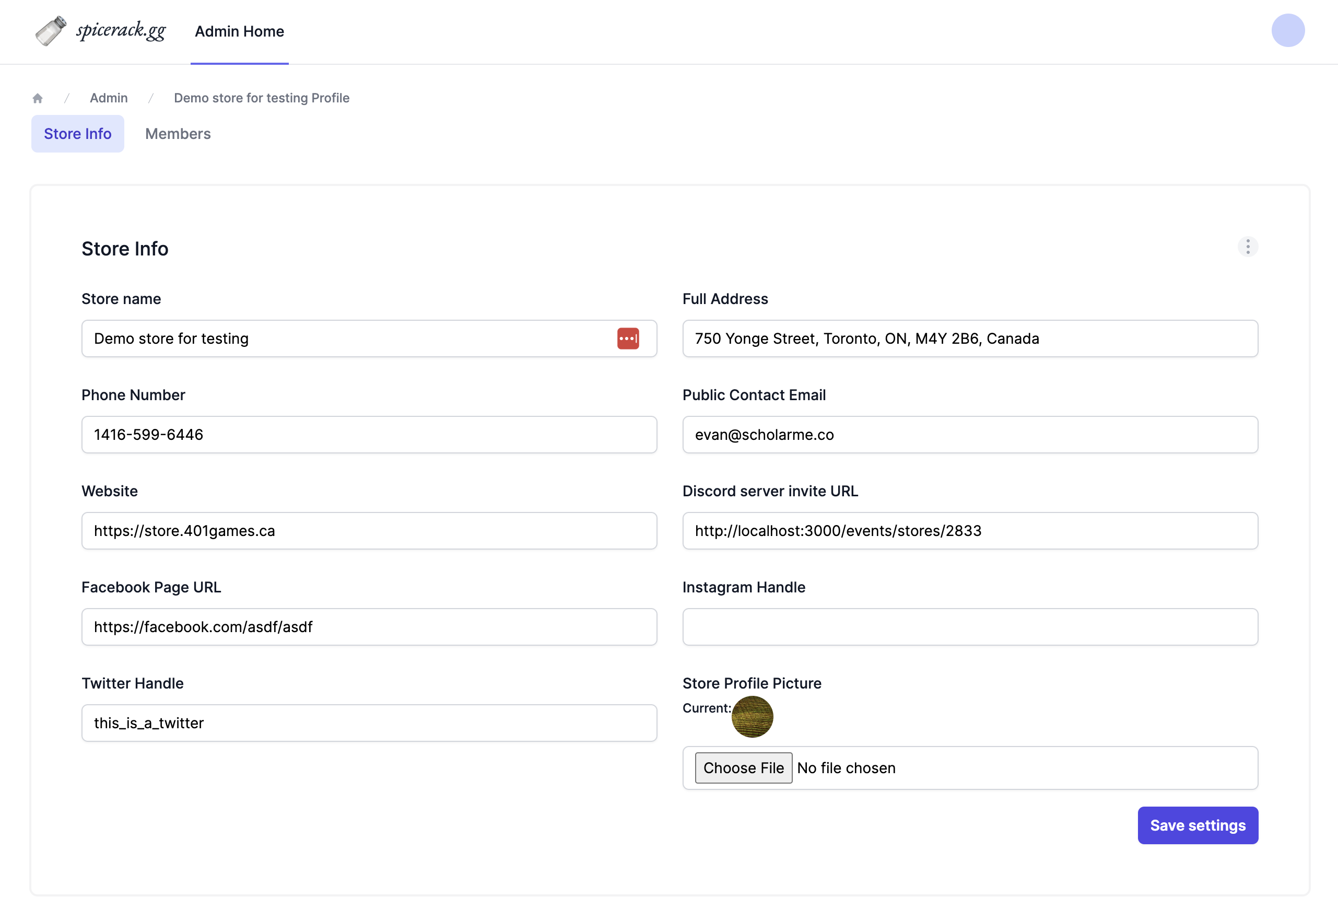This screenshot has height=909, width=1338.
Task: Click the home breadcrumb icon
Action: point(38,99)
